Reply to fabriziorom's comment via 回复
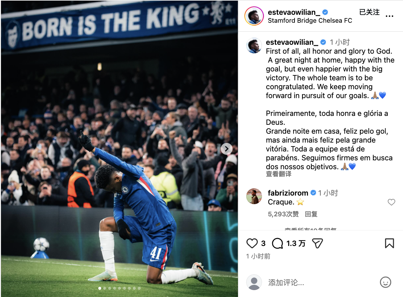403x297 pixels. [x=311, y=214]
